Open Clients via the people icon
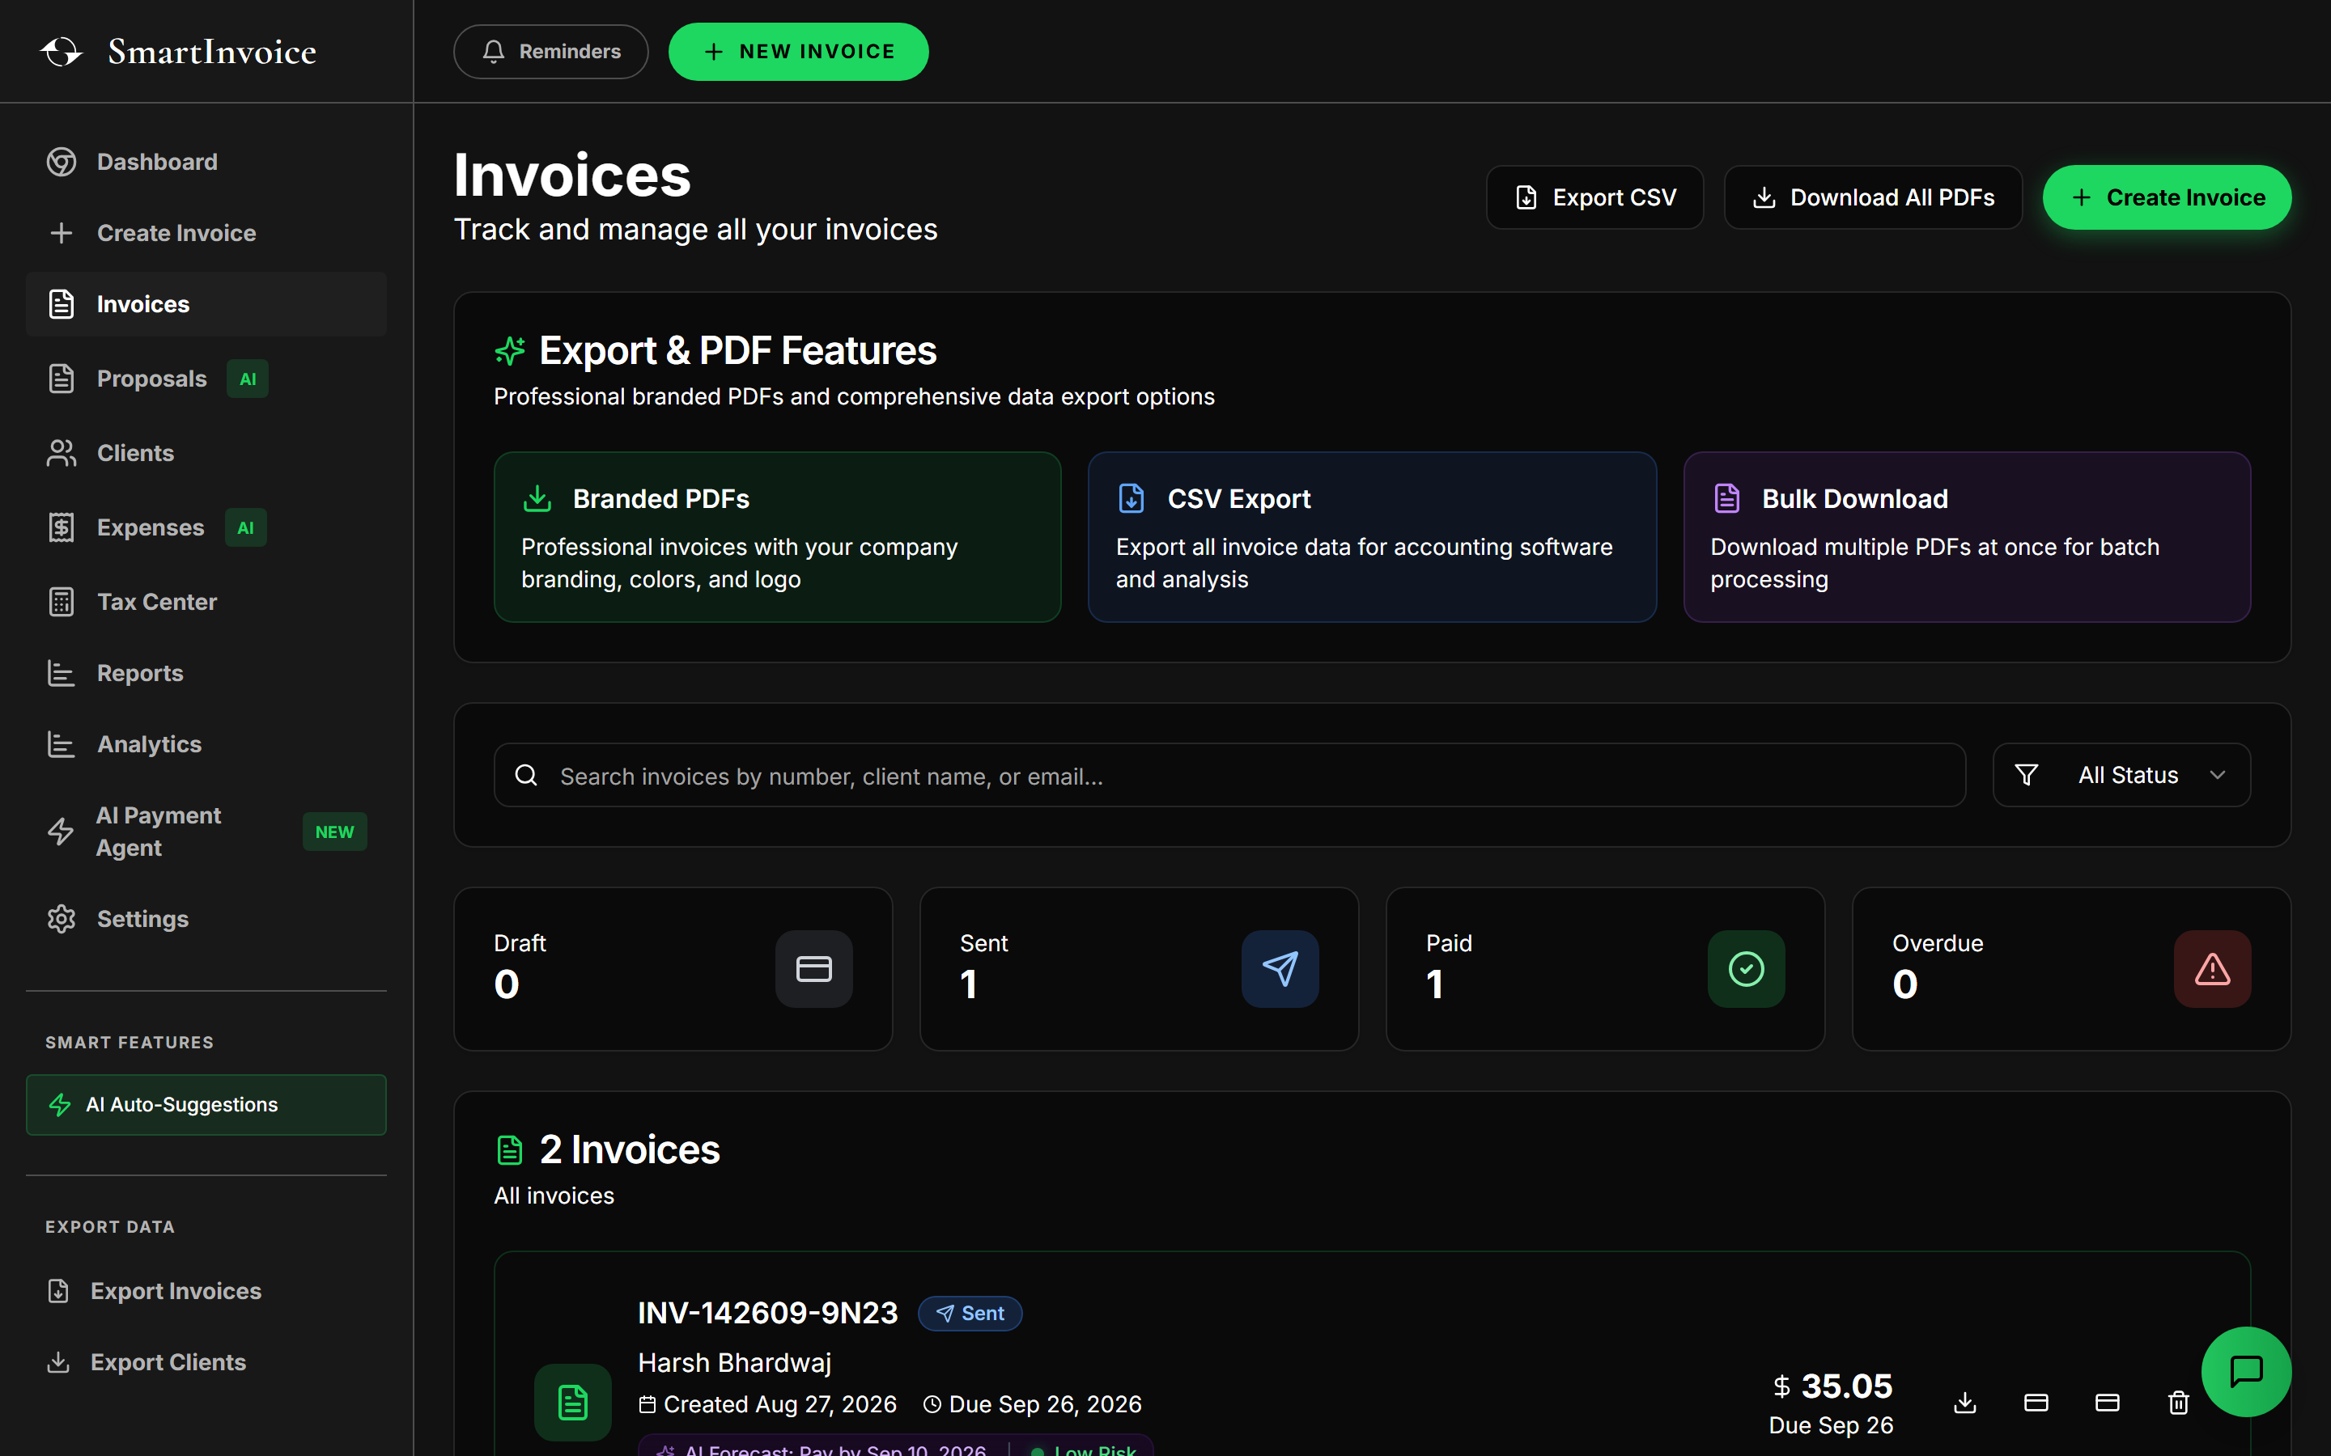The height and width of the screenshot is (1456, 2331). [x=62, y=453]
